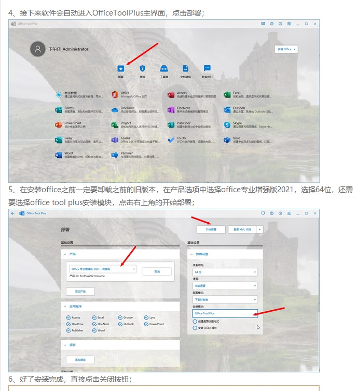
Task: Click the Outlook app icon on home screen
Action: [227, 110]
